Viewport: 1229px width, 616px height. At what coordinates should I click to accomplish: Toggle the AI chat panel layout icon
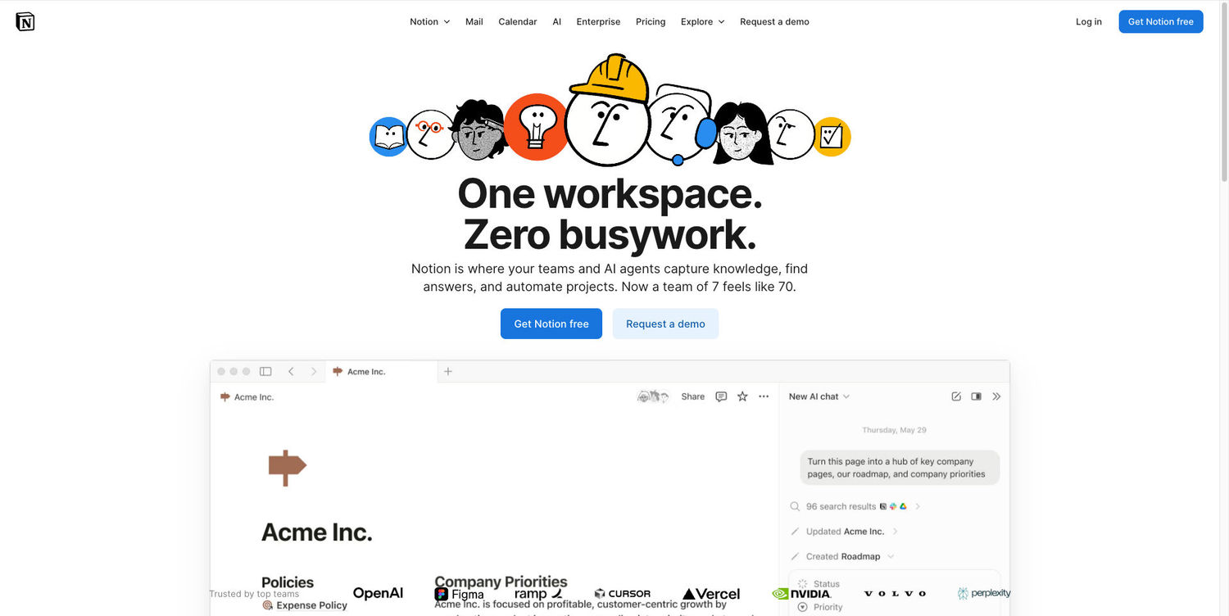tap(977, 396)
